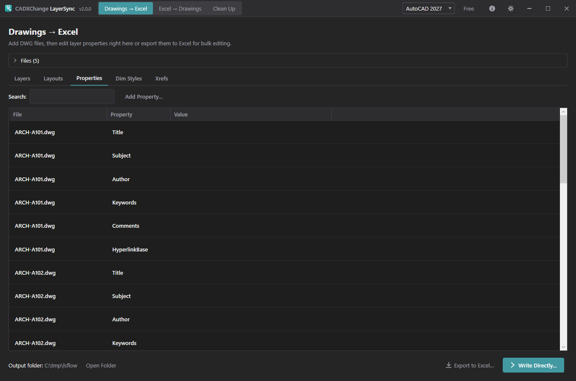
Task: Click the v2.0.0 version label
Action: 85,9
